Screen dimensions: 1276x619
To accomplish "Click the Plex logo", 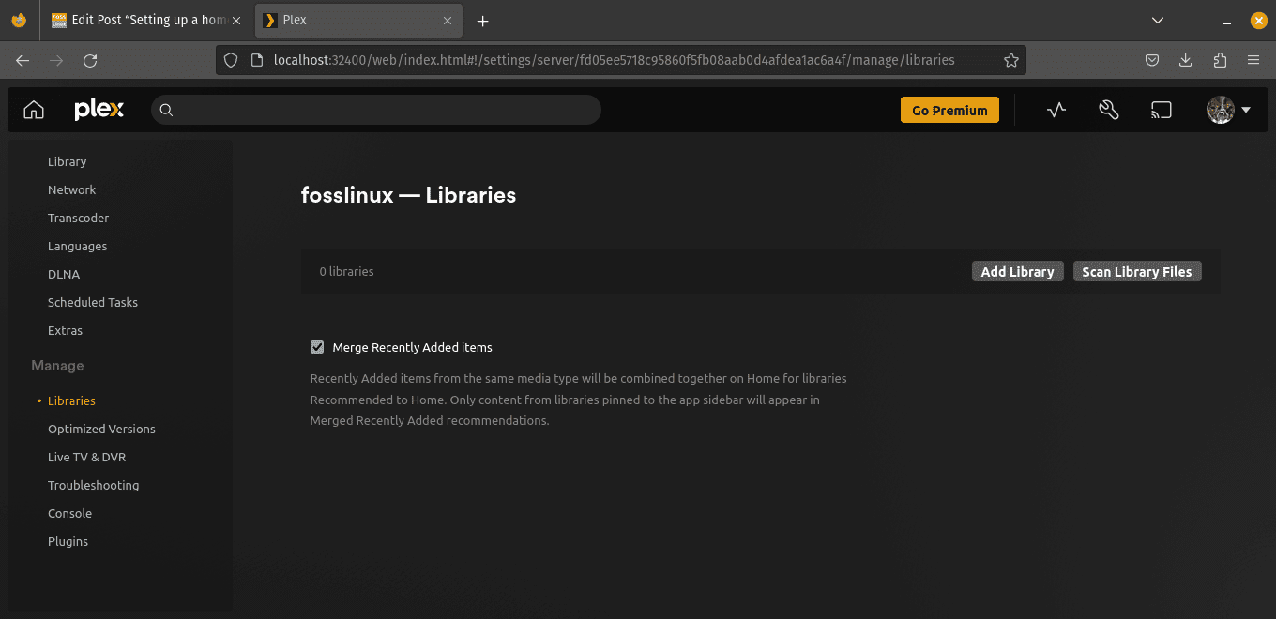I will (x=99, y=110).
